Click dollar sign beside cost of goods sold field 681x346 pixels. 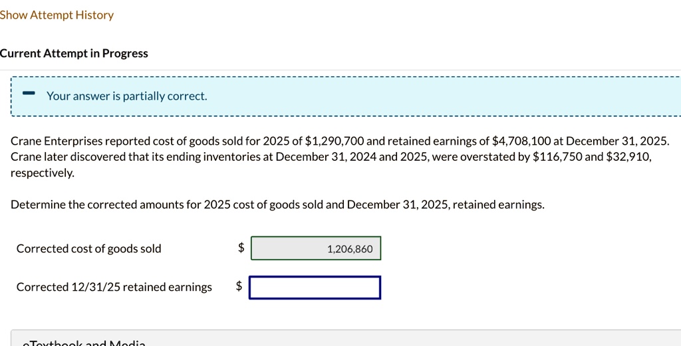241,248
